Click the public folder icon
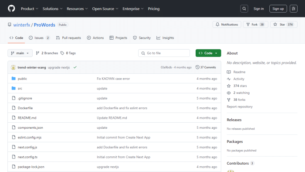The height and width of the screenshot is (172, 305). tap(14, 79)
